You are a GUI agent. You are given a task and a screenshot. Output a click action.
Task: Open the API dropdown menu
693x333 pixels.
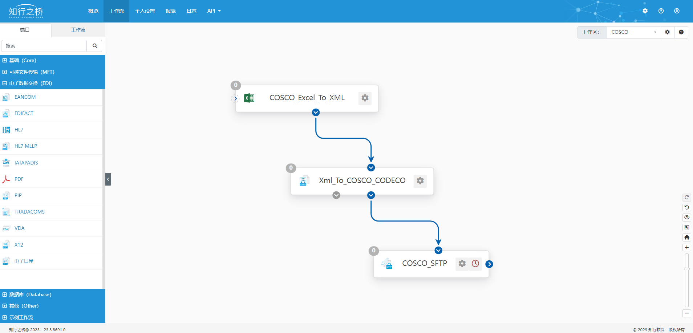pos(214,11)
